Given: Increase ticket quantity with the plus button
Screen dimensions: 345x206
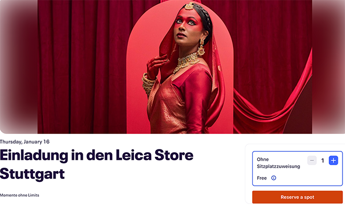Looking at the screenshot, I should click(333, 160).
